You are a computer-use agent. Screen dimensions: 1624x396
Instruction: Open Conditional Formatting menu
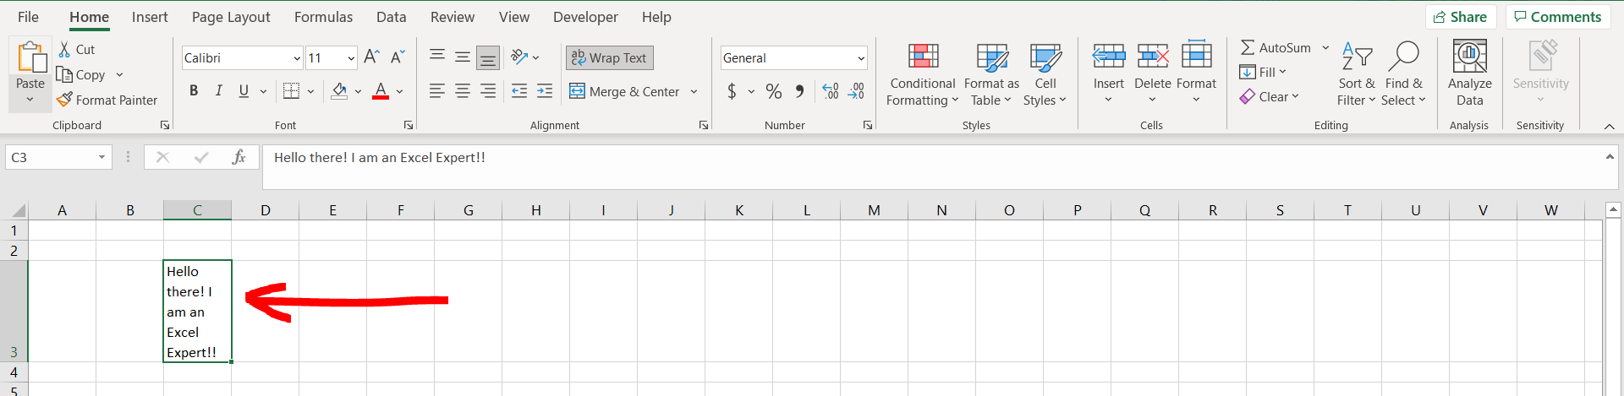click(922, 75)
